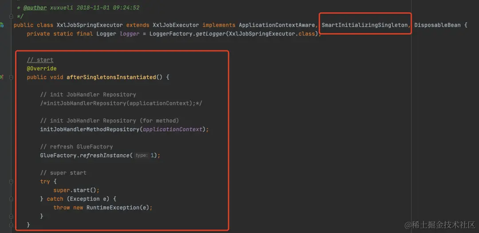Click the author name xuxueli
479x233 pixels.
62,8
